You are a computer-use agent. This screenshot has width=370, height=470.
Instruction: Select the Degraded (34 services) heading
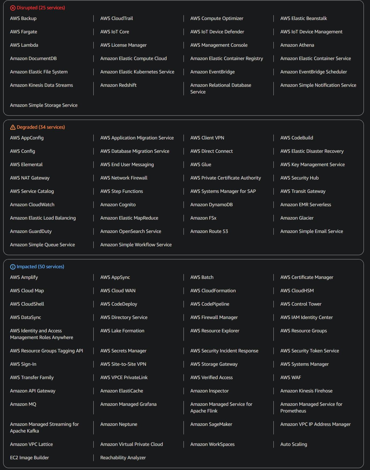tap(41, 127)
